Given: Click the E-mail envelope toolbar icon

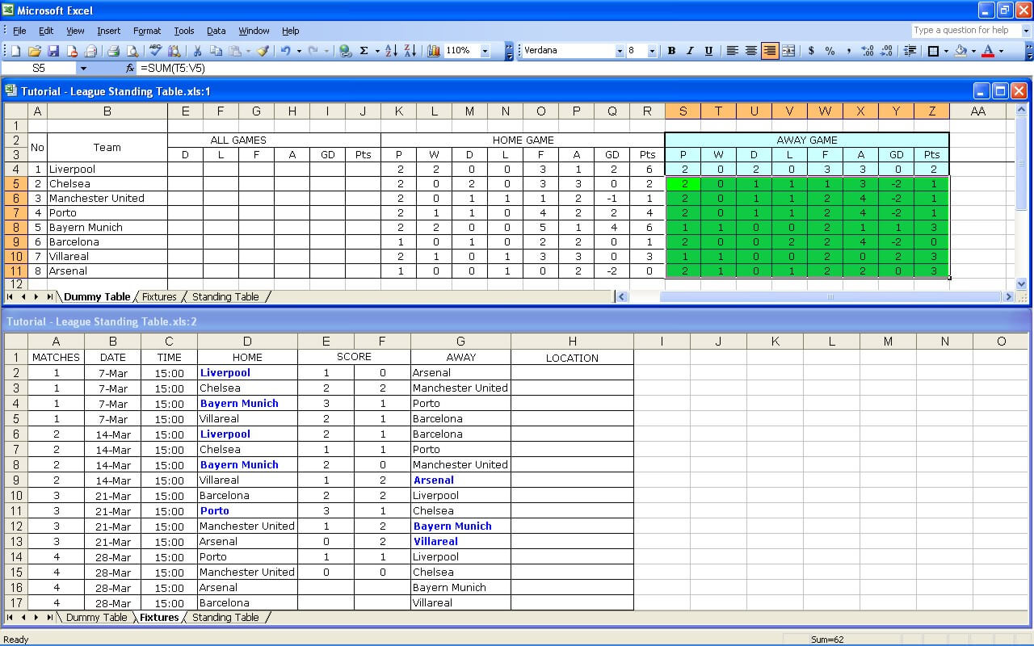Looking at the screenshot, I should coord(90,51).
